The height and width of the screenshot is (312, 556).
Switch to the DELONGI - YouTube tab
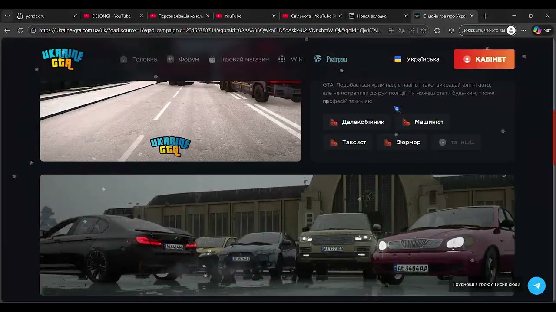(x=114, y=16)
